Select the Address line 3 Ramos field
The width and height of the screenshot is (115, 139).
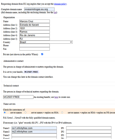[x=35, y=32]
